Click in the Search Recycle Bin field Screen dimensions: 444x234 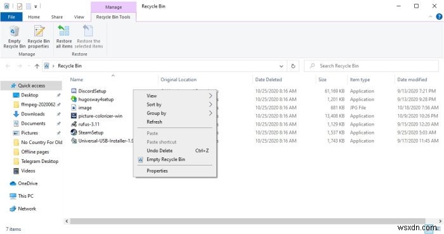coord(371,66)
